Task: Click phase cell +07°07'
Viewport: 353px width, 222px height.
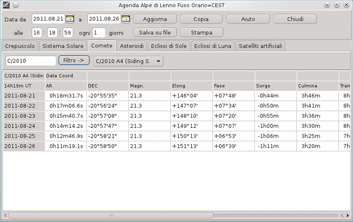Action: click(x=234, y=126)
